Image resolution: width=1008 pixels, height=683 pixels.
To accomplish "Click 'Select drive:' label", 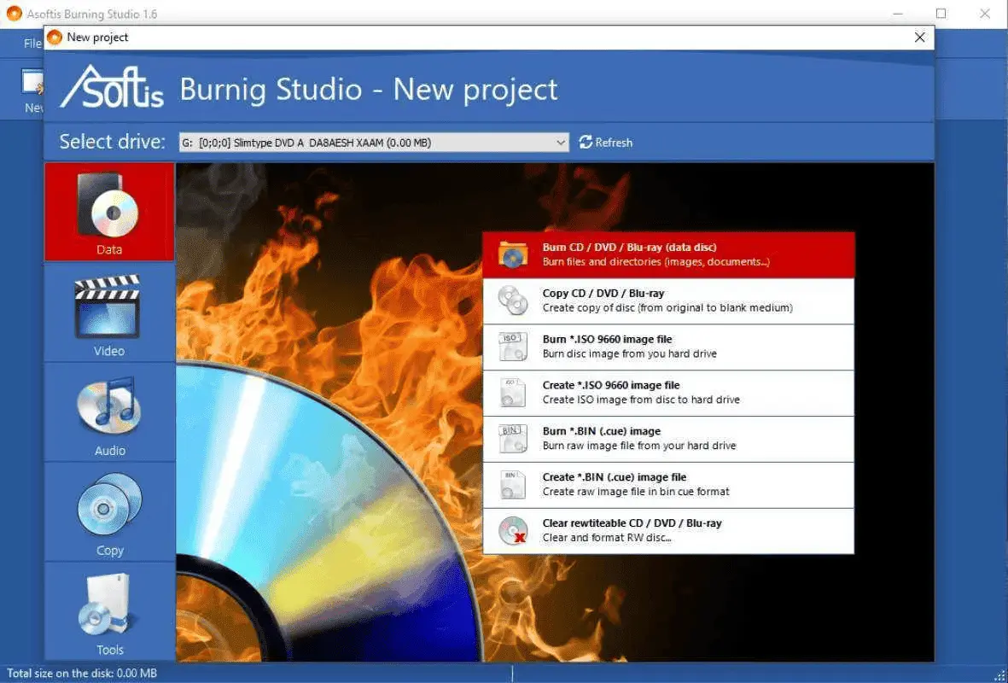I will point(113,142).
